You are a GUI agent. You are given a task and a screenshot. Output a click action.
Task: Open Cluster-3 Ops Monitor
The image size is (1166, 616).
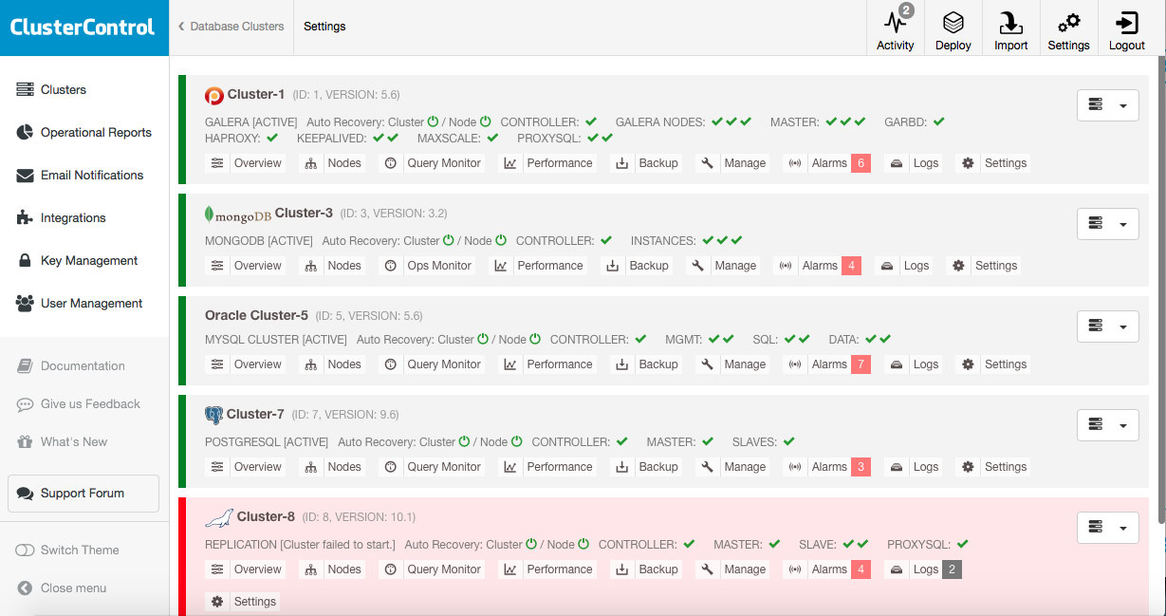click(427, 266)
